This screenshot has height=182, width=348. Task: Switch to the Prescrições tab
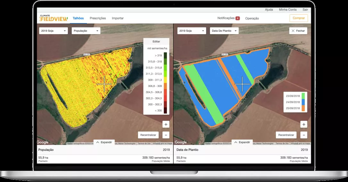pyautogui.click(x=98, y=18)
